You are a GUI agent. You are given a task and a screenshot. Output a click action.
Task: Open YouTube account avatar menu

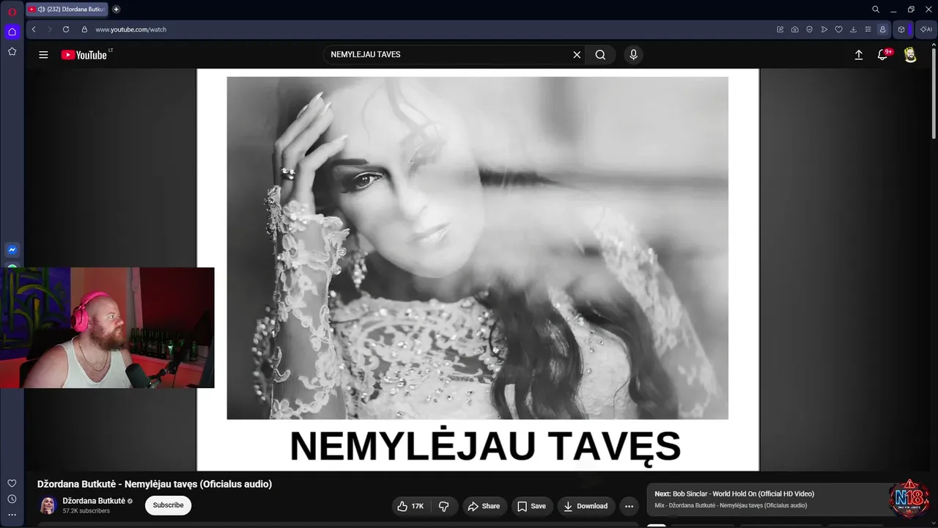tap(910, 54)
